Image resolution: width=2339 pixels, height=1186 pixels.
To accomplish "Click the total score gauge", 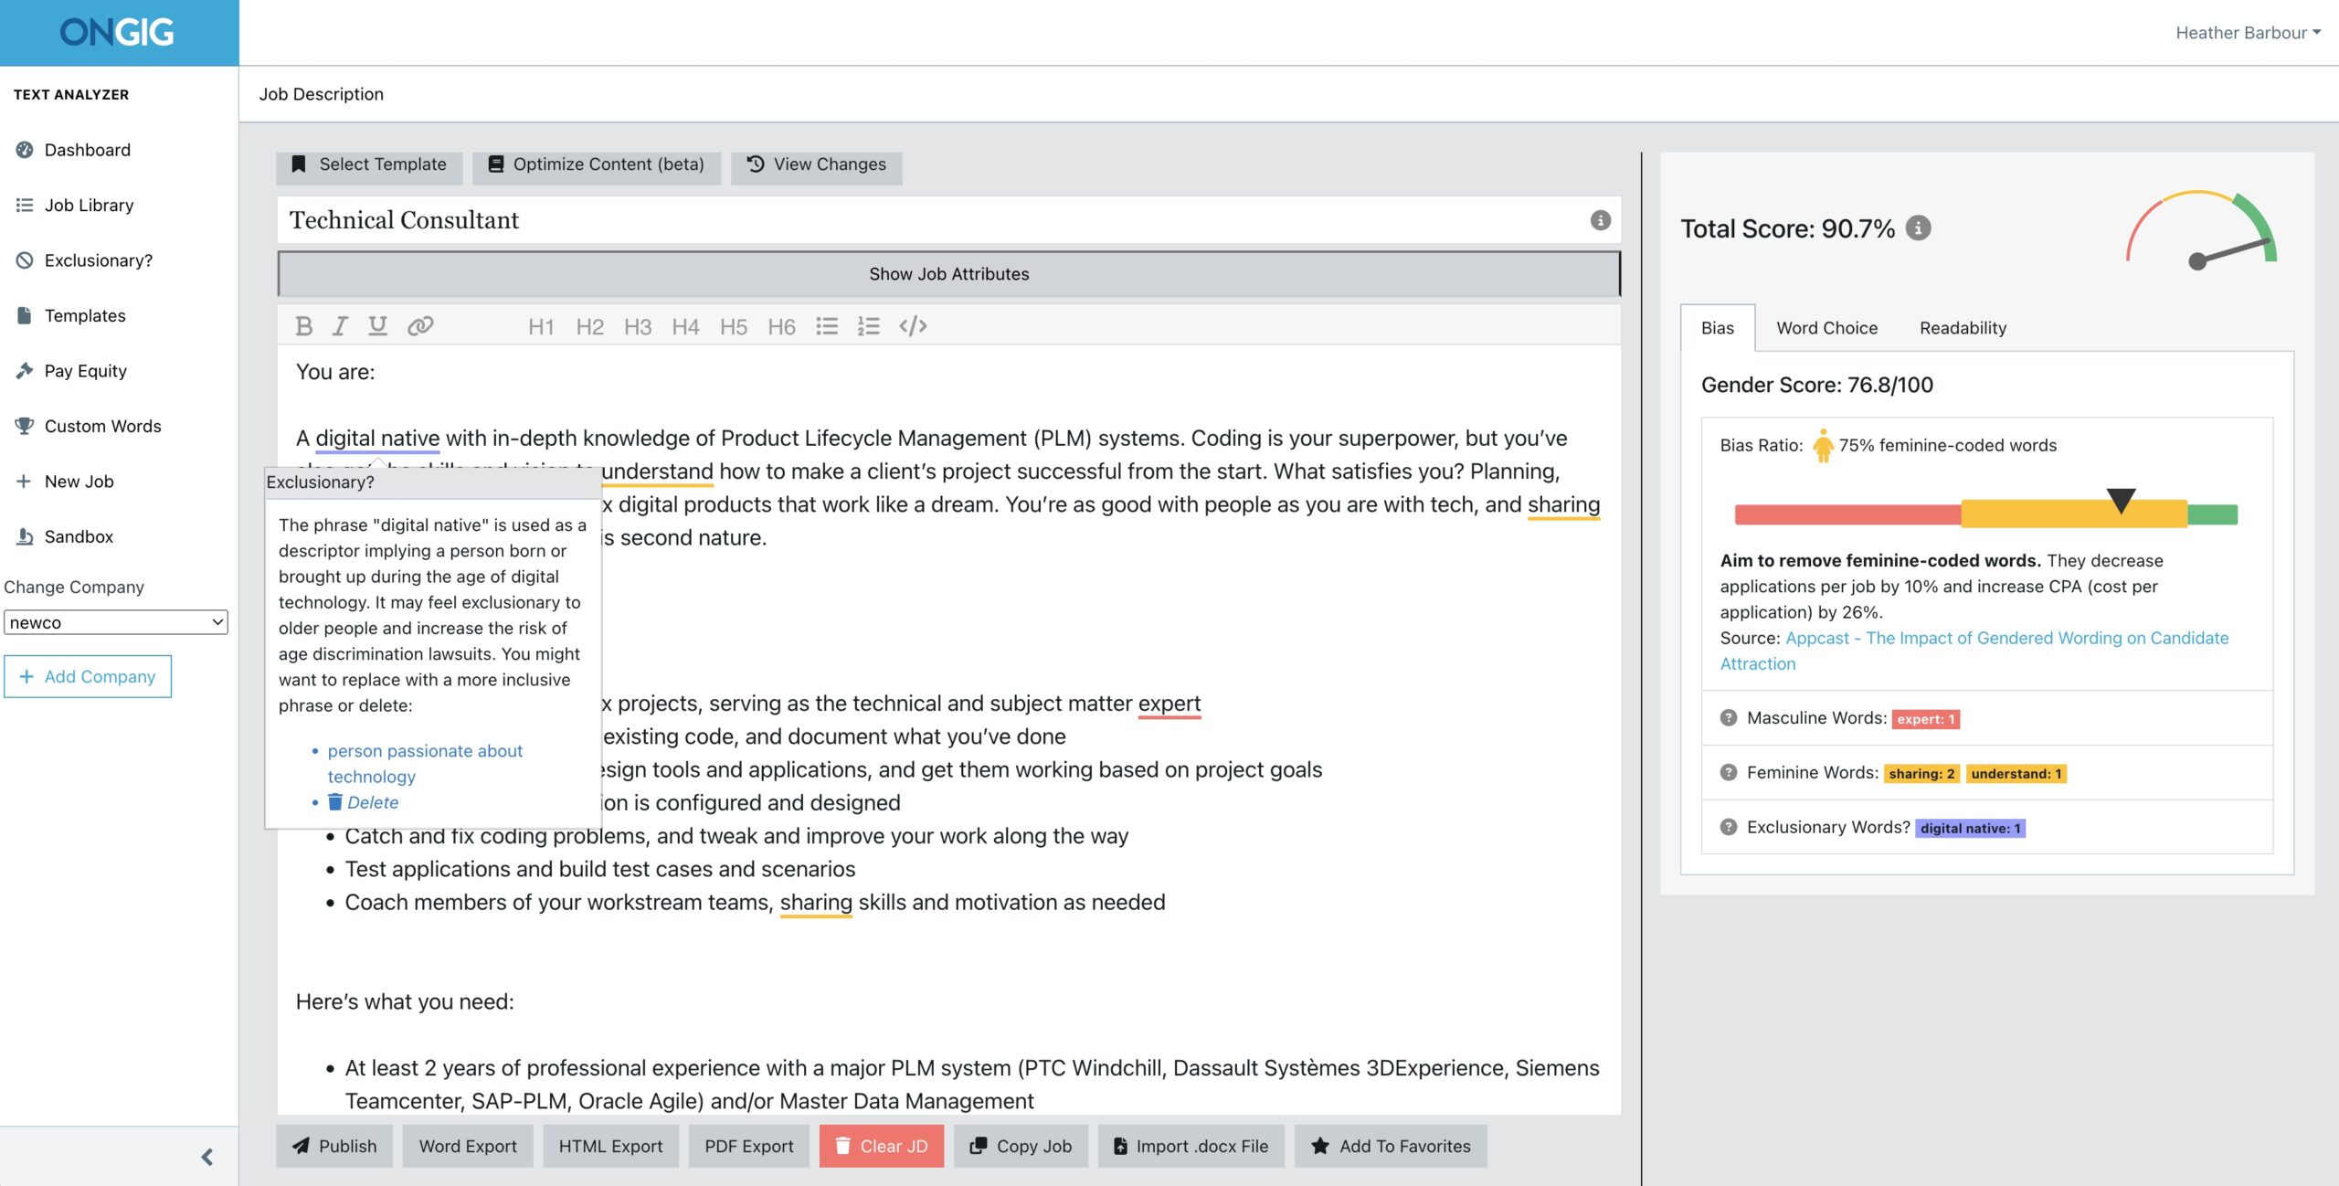I will click(x=2200, y=228).
